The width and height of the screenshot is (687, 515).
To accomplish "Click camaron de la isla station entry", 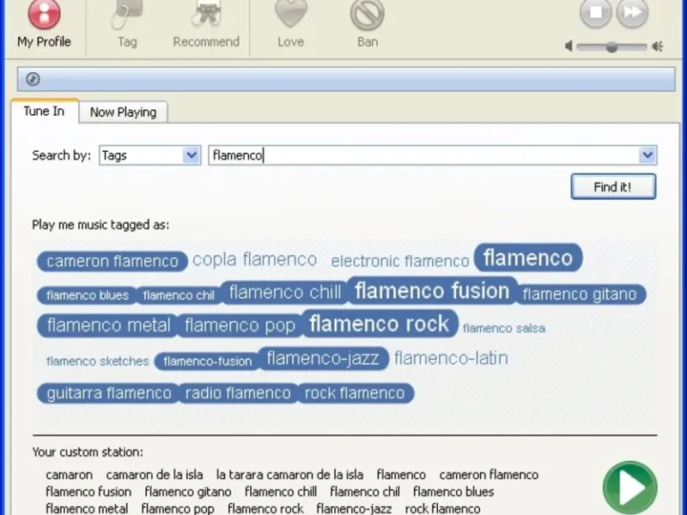I will point(155,475).
